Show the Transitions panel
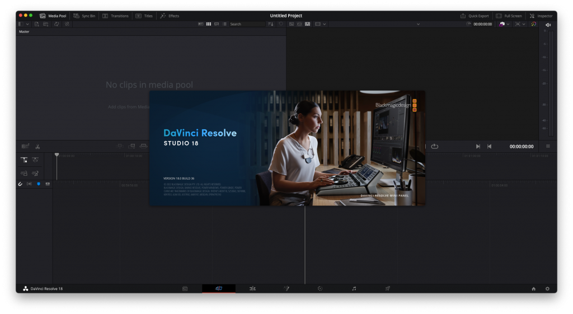Image resolution: width=573 pixels, height=314 pixels. [115, 16]
